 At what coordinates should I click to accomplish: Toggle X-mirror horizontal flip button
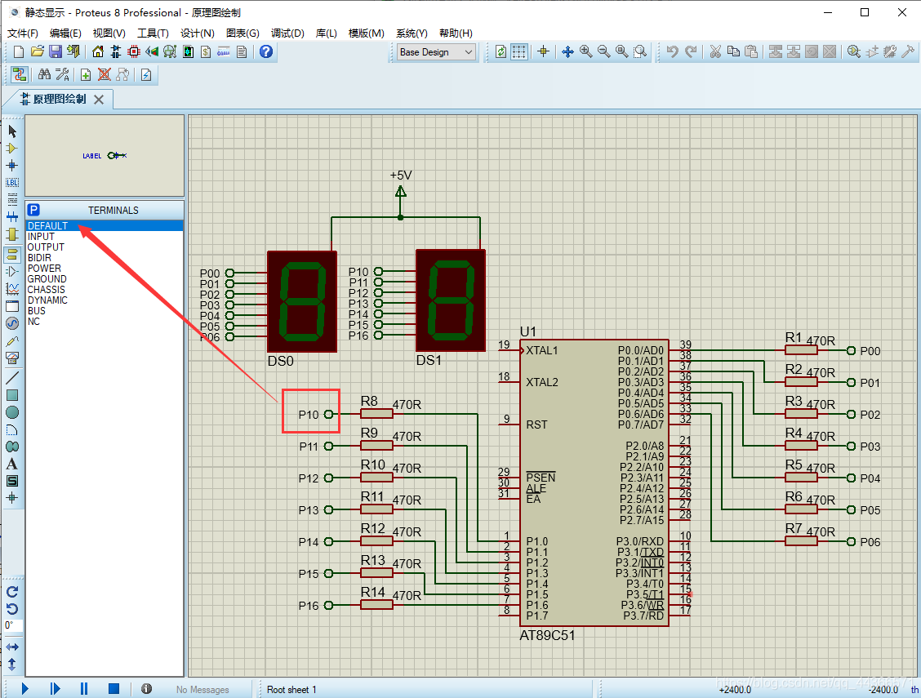11,647
